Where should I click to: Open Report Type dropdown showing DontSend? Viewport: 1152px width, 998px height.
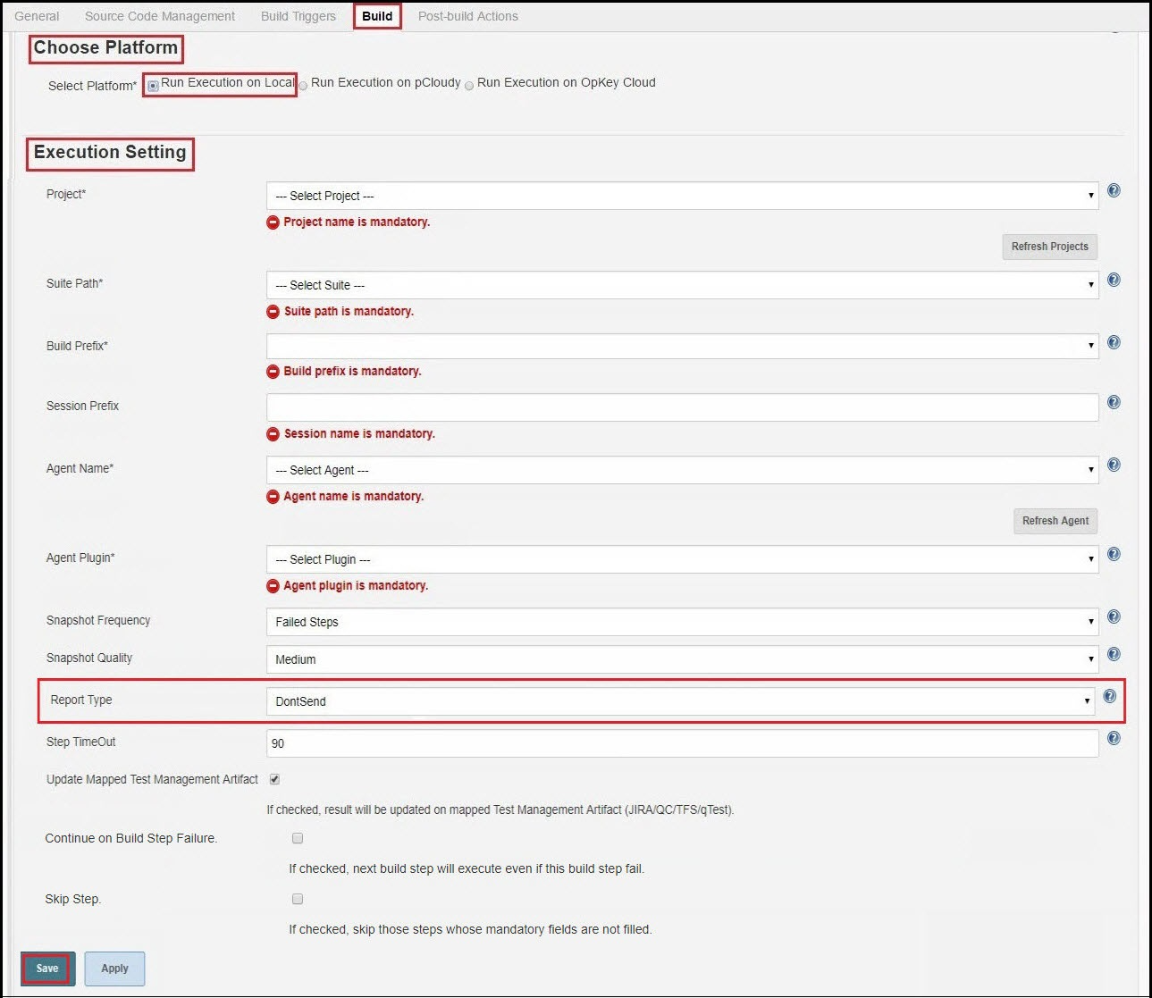click(680, 701)
